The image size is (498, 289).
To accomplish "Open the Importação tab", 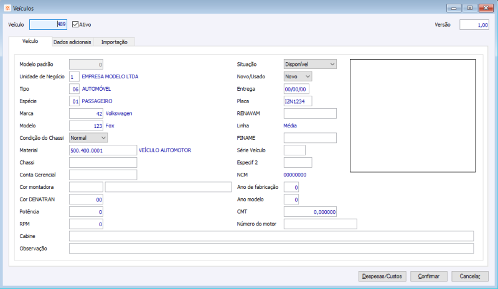I will [115, 42].
